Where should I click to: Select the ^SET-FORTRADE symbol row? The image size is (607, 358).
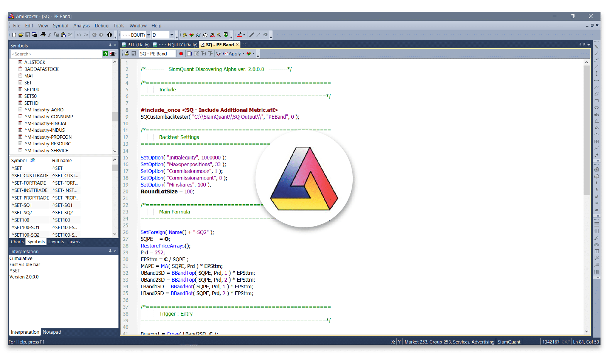coord(45,183)
